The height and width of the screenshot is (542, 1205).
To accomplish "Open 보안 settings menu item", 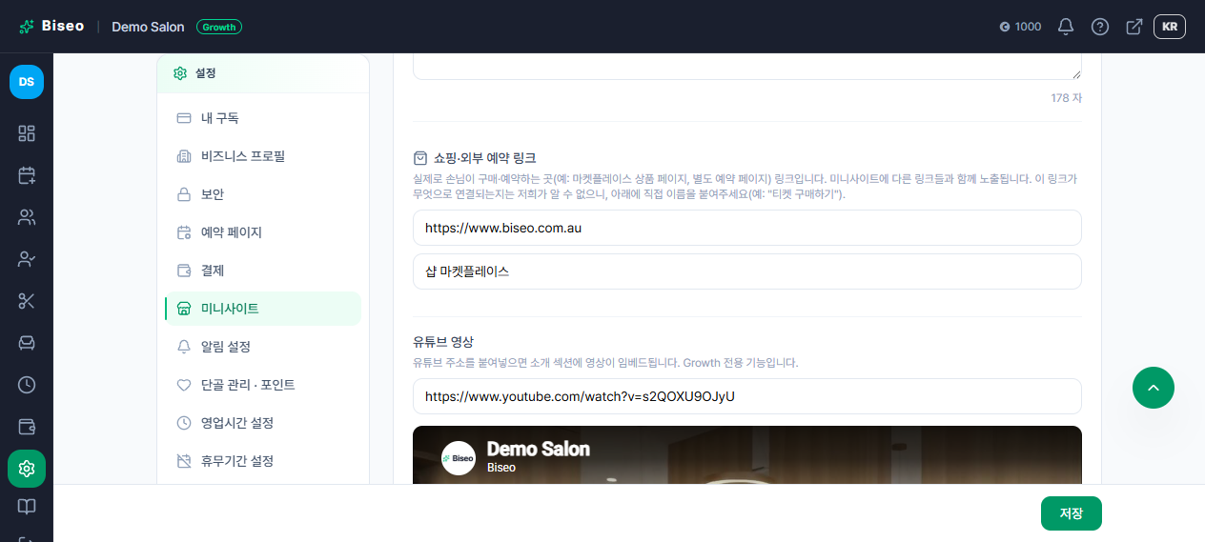I will (263, 194).
